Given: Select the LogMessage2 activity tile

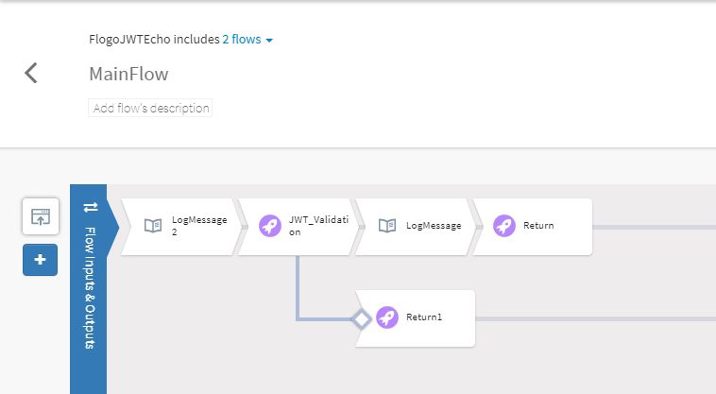Looking at the screenshot, I should click(x=181, y=227).
